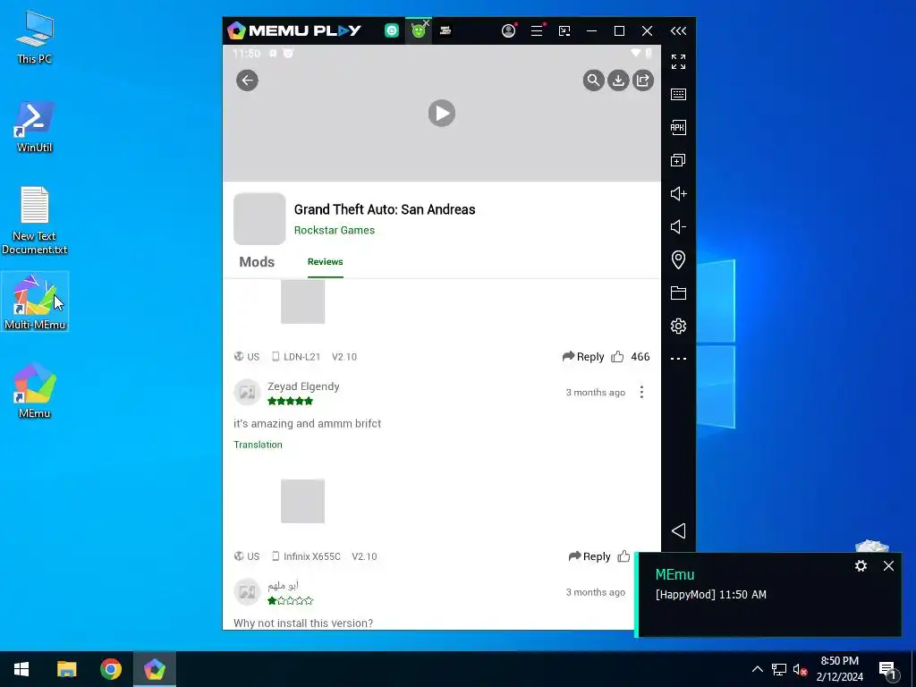916x687 pixels.
Task: Open the emulator settings gear
Action: (x=678, y=326)
